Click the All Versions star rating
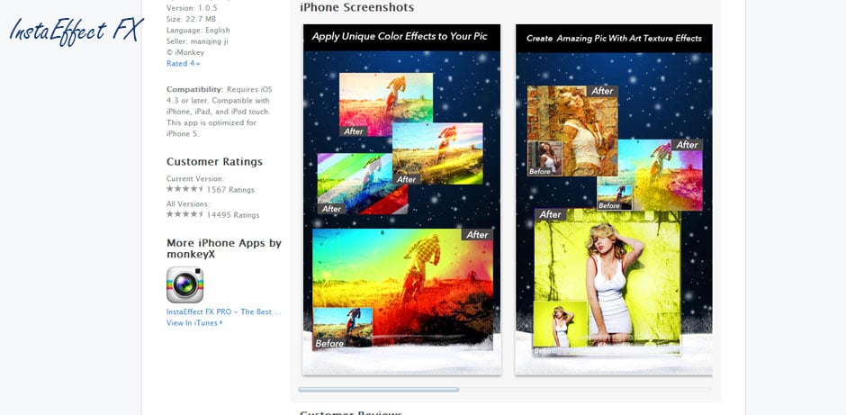This screenshot has width=846, height=415. [x=185, y=214]
